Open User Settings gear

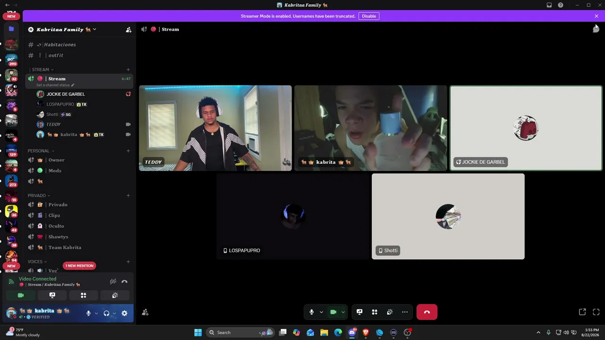pyautogui.click(x=124, y=313)
